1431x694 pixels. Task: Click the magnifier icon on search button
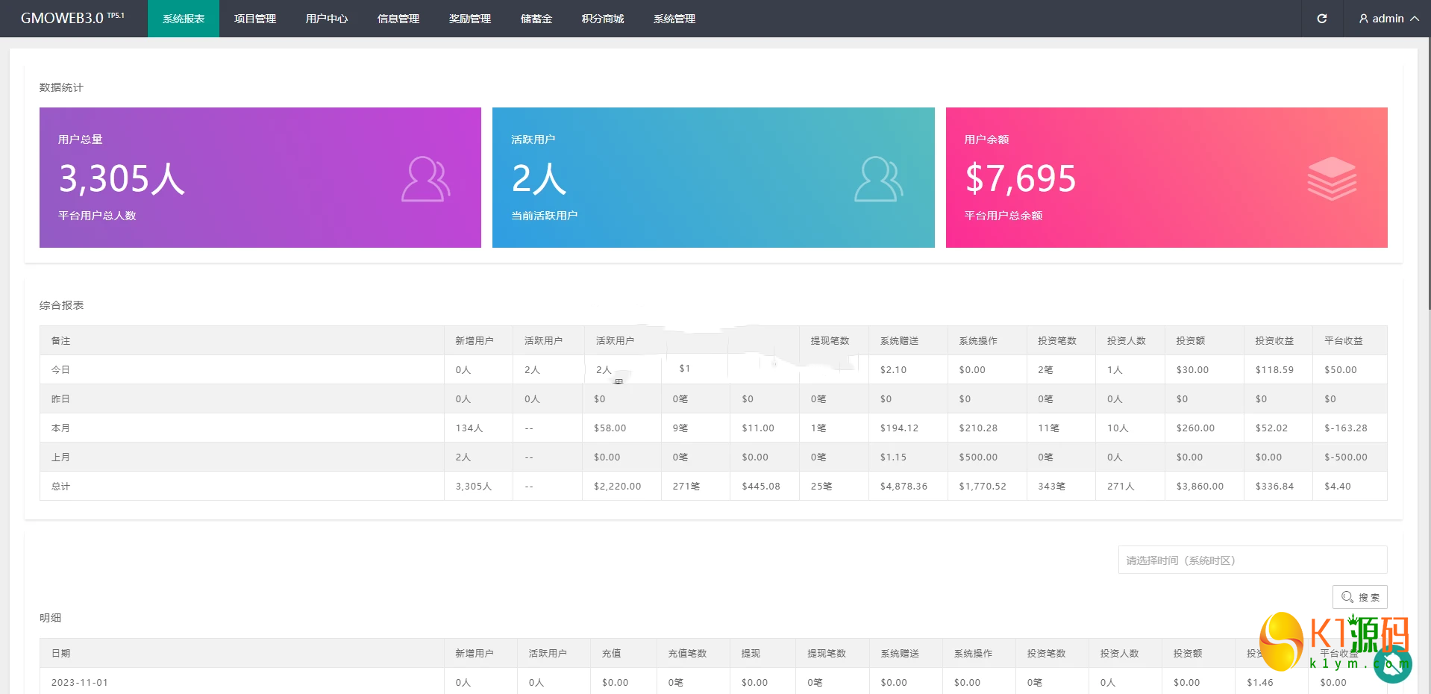(x=1347, y=597)
